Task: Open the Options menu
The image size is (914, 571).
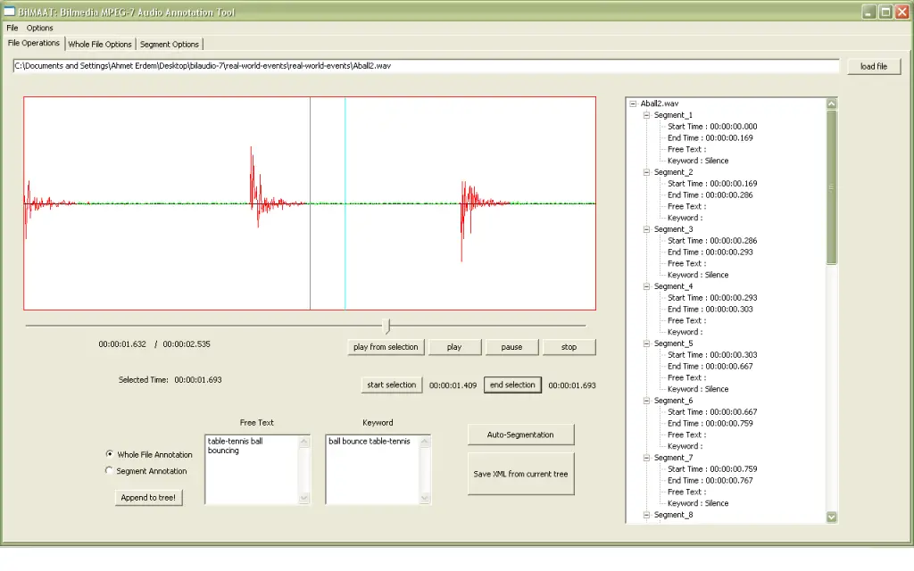Action: point(40,28)
